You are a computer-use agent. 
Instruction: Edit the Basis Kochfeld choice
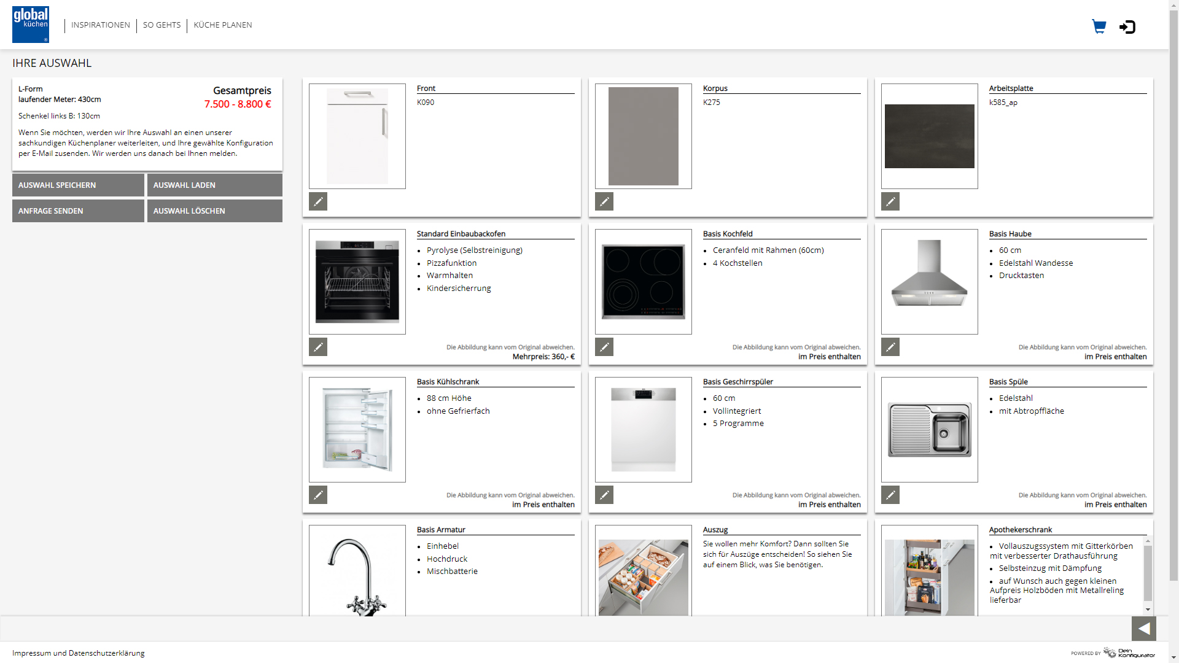point(604,347)
